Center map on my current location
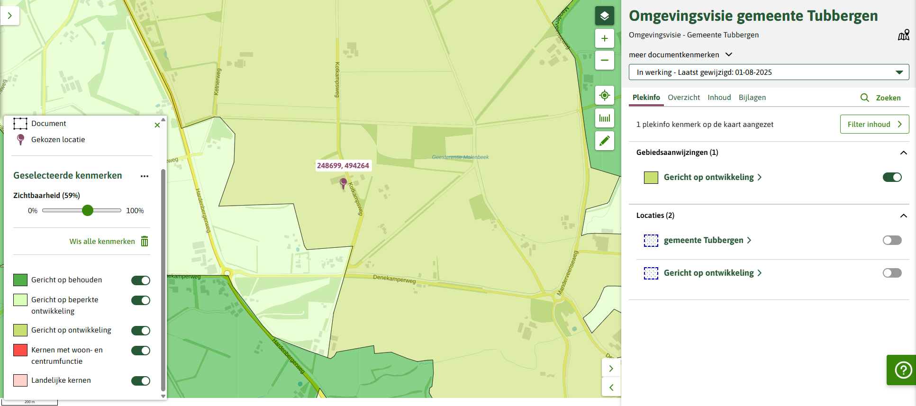This screenshot has height=406, width=916. click(605, 95)
